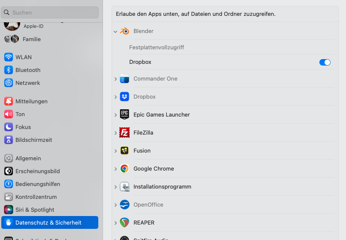Expand the Installationsprogramm entry
The image size is (346, 240).
(x=115, y=187)
